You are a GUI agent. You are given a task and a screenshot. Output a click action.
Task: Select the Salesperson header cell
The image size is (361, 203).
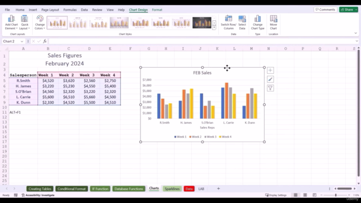[23, 75]
